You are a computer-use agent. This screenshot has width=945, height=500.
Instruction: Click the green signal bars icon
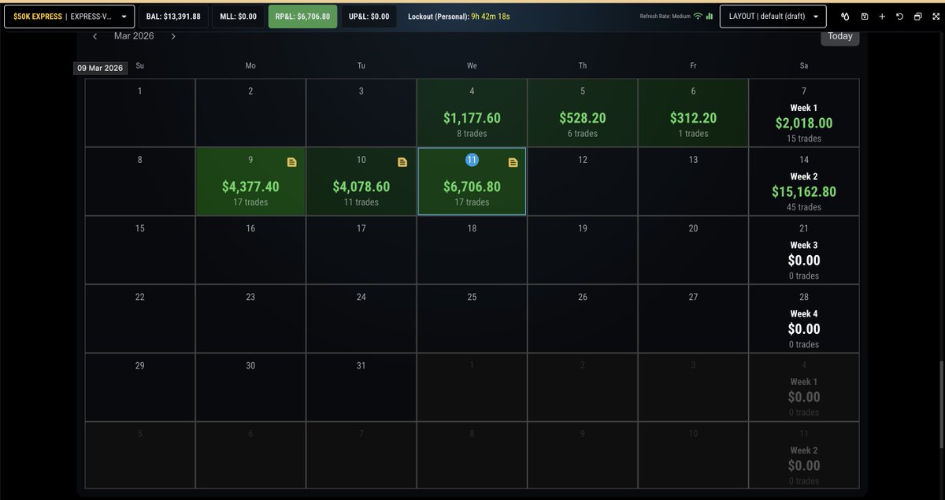(x=710, y=16)
